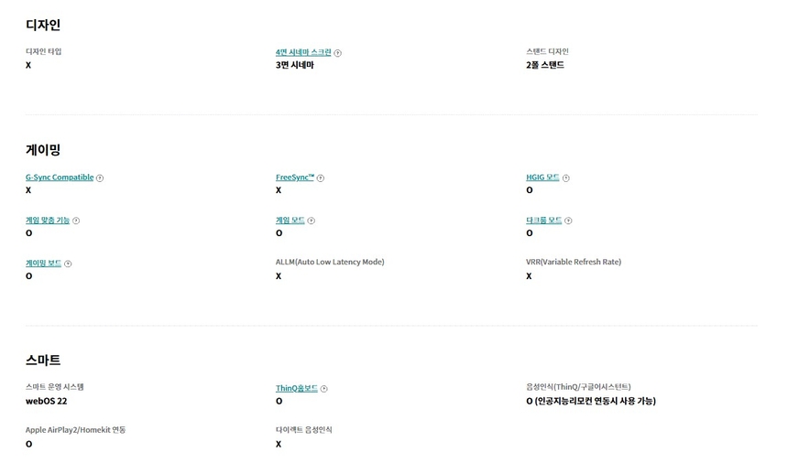Click the G-Sync Compatible link
This screenshot has width=788, height=463.
point(60,178)
